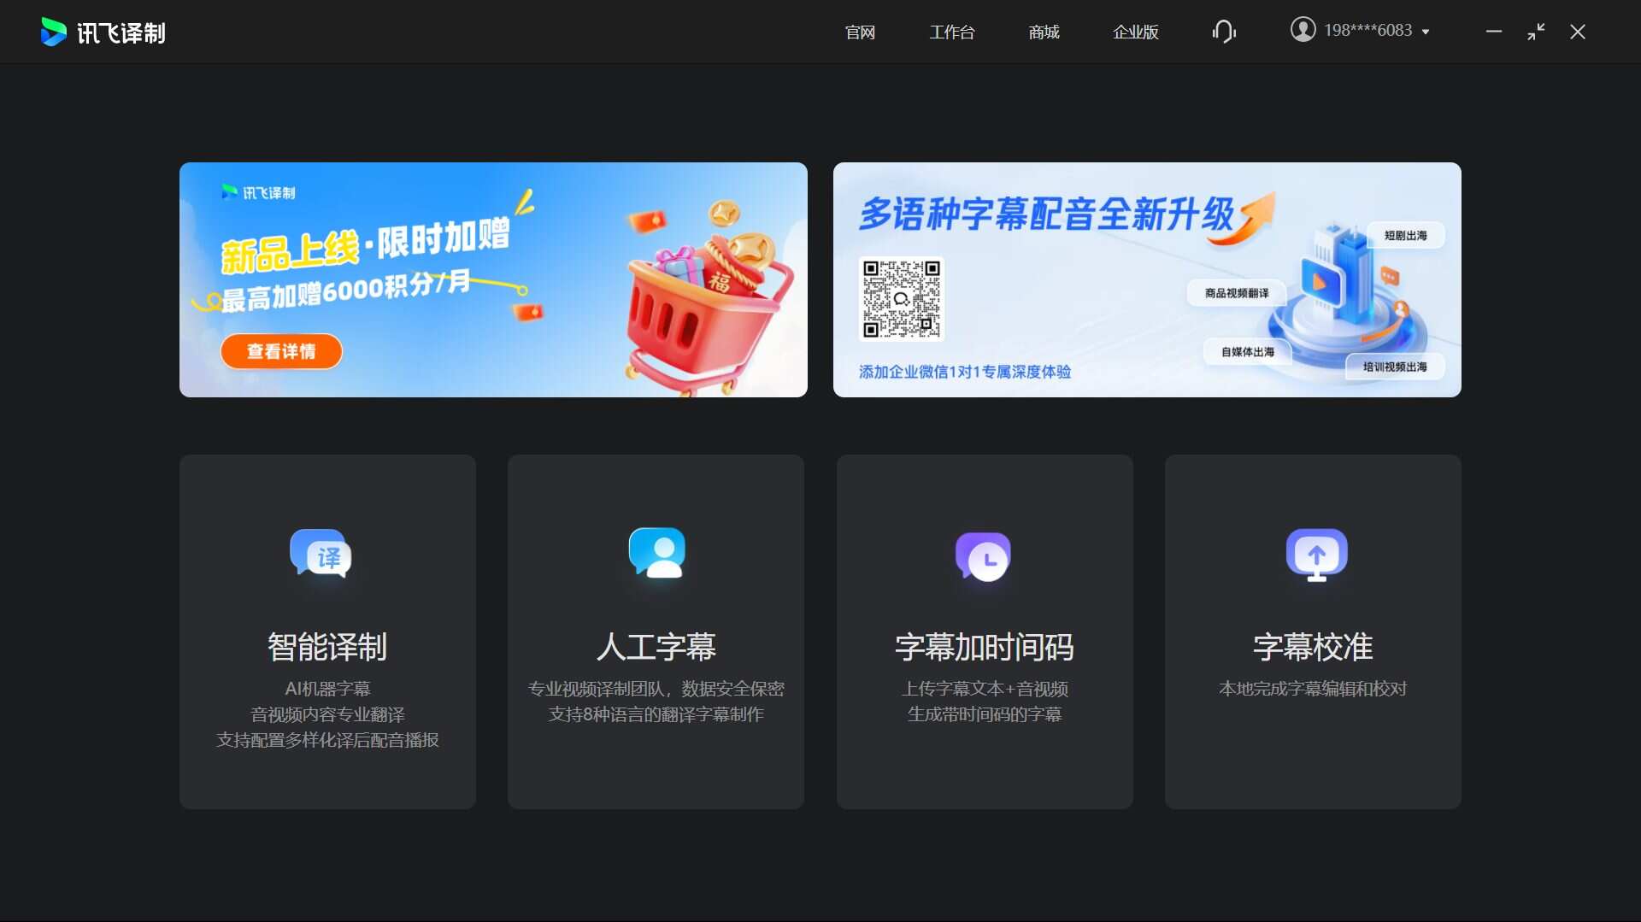Click the 智能译制 translate icon

click(x=321, y=555)
